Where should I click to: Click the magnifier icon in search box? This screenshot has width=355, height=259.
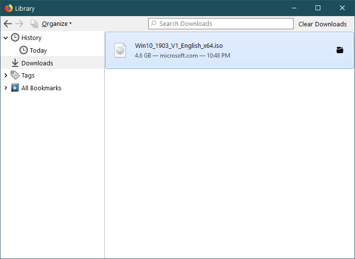154,23
